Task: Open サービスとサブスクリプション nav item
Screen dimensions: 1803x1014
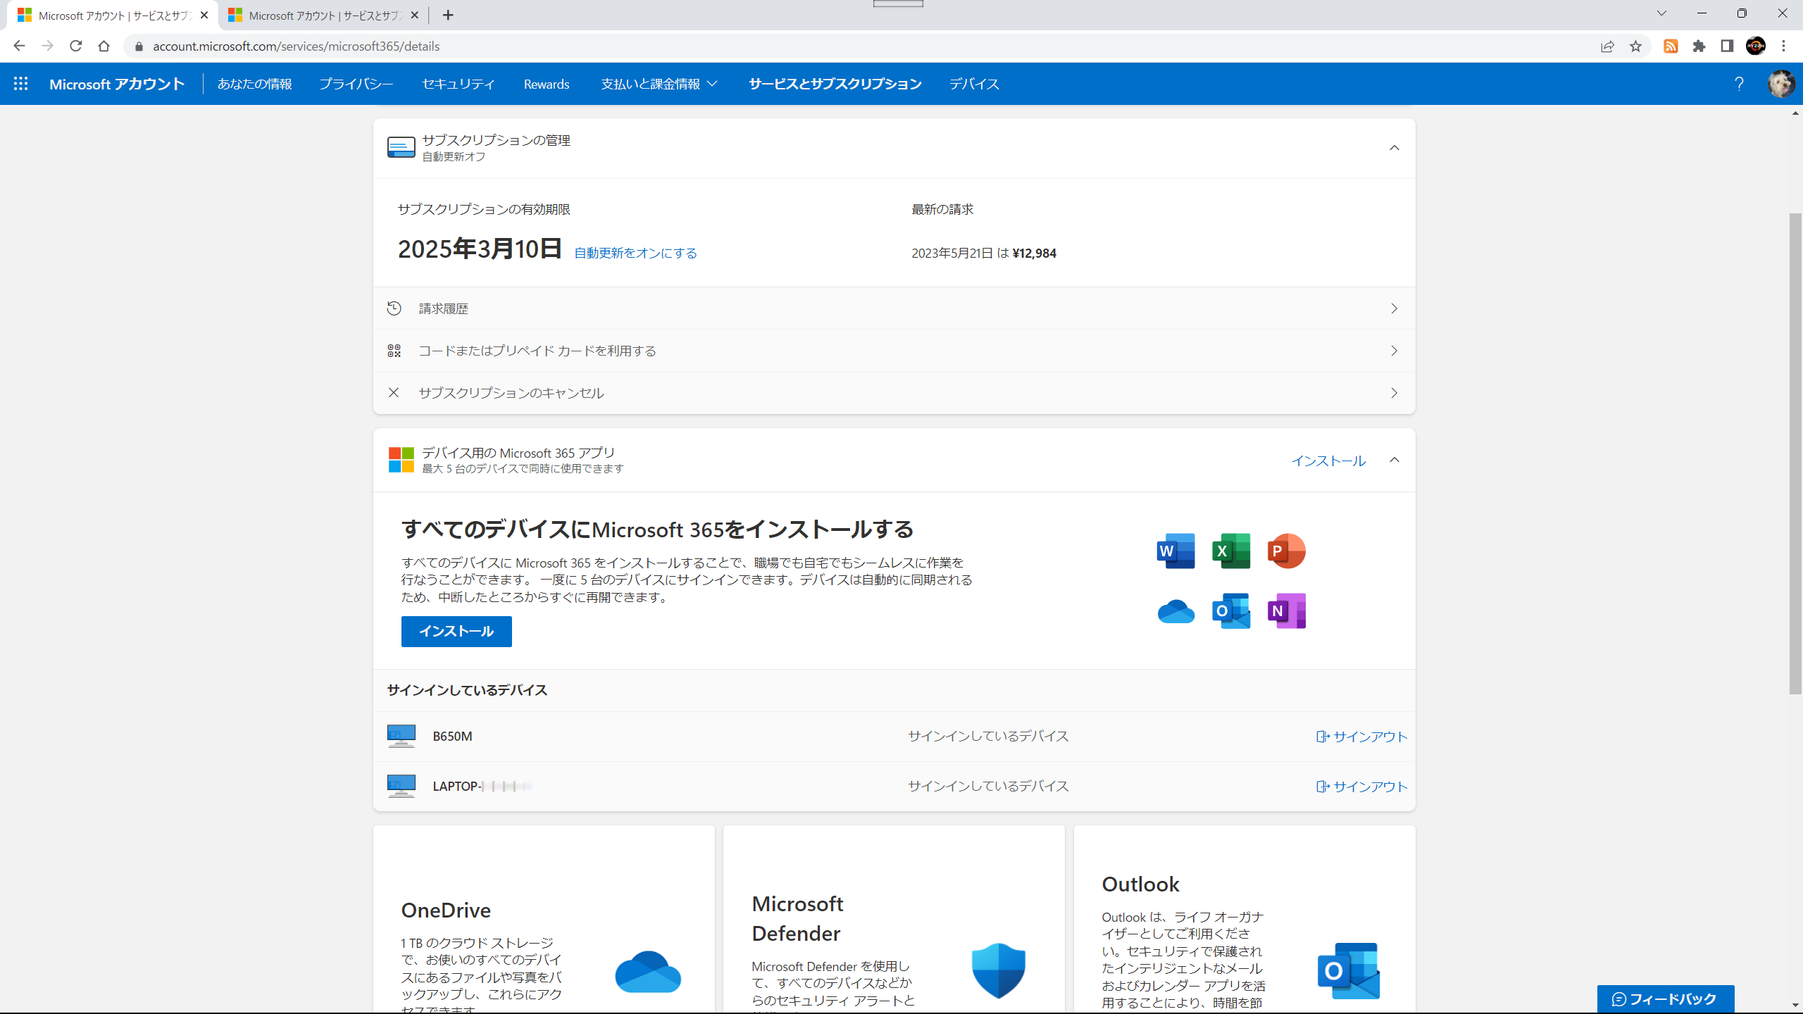Action: tap(835, 84)
